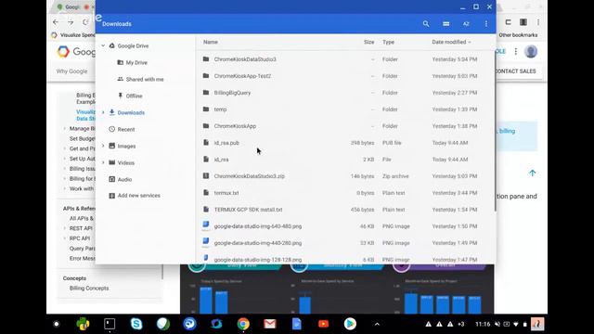Open RPC API link in page
The width and height of the screenshot is (594, 334).
(x=80, y=238)
